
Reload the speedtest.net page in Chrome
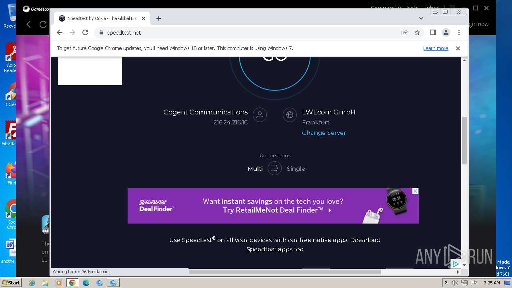point(85,32)
